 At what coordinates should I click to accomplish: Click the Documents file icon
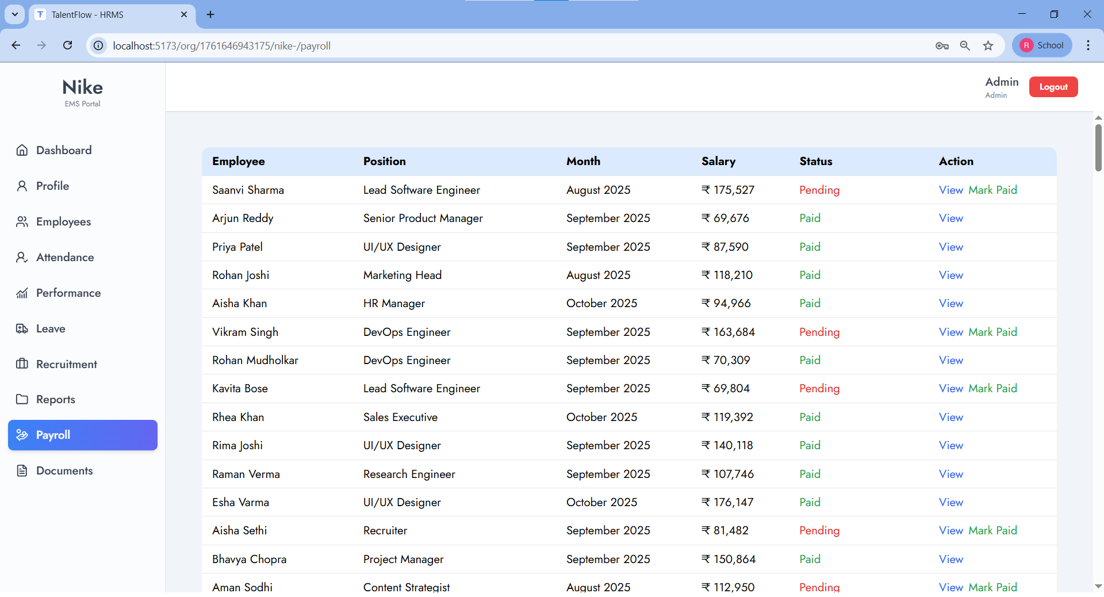tap(22, 470)
